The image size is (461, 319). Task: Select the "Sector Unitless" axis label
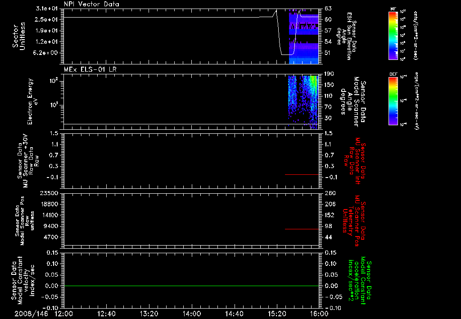click(x=19, y=36)
